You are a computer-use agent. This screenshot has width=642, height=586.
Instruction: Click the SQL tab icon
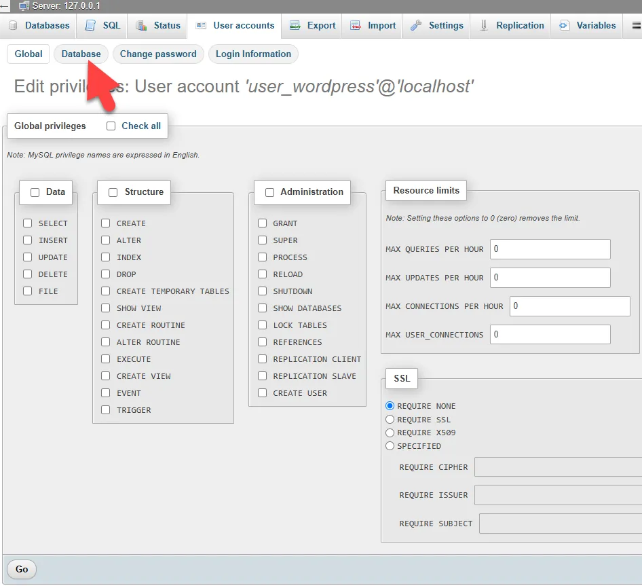[x=90, y=25]
